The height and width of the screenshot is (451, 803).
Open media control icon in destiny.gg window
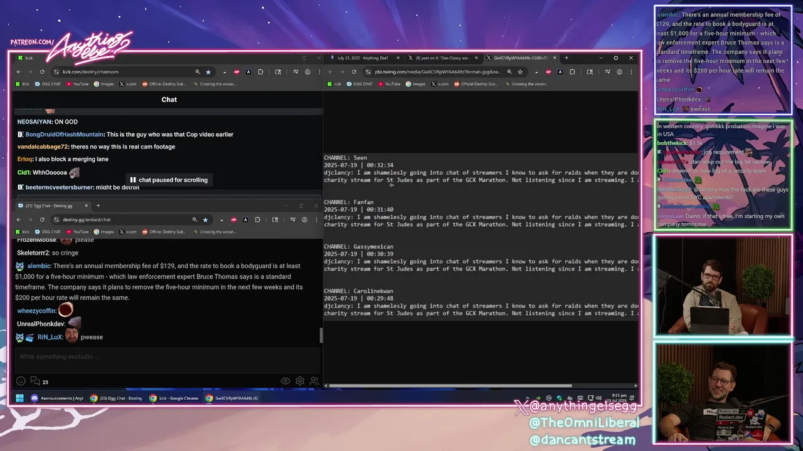coord(294,220)
